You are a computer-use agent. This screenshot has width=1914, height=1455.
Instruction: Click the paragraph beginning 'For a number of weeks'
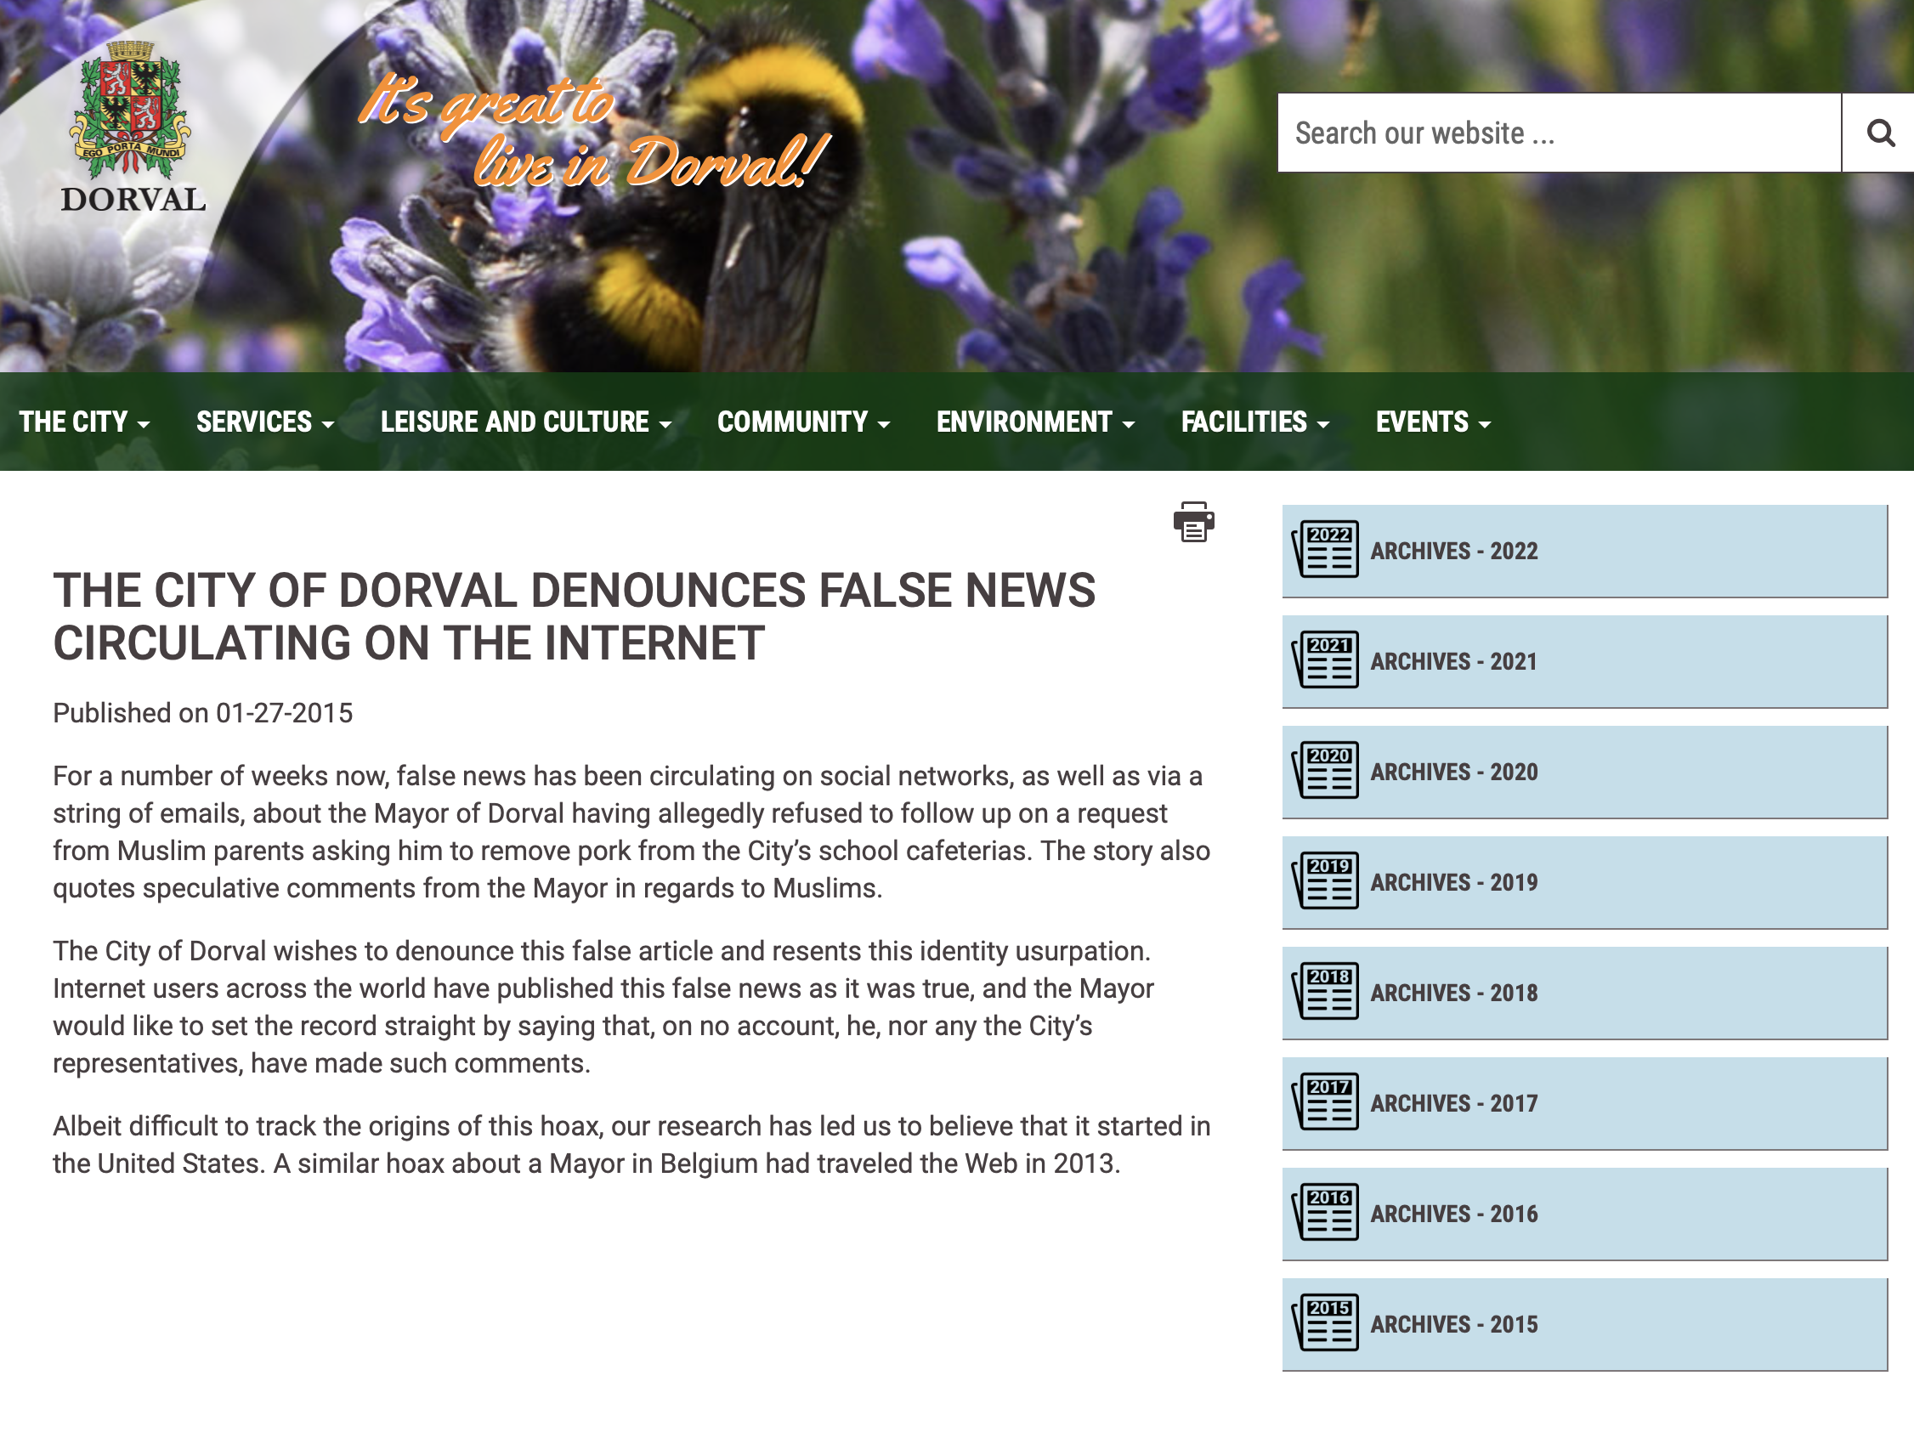[x=631, y=831]
